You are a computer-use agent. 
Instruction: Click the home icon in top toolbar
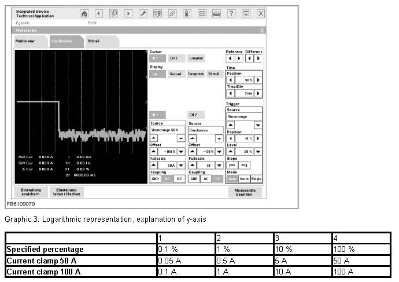[x=84, y=13]
